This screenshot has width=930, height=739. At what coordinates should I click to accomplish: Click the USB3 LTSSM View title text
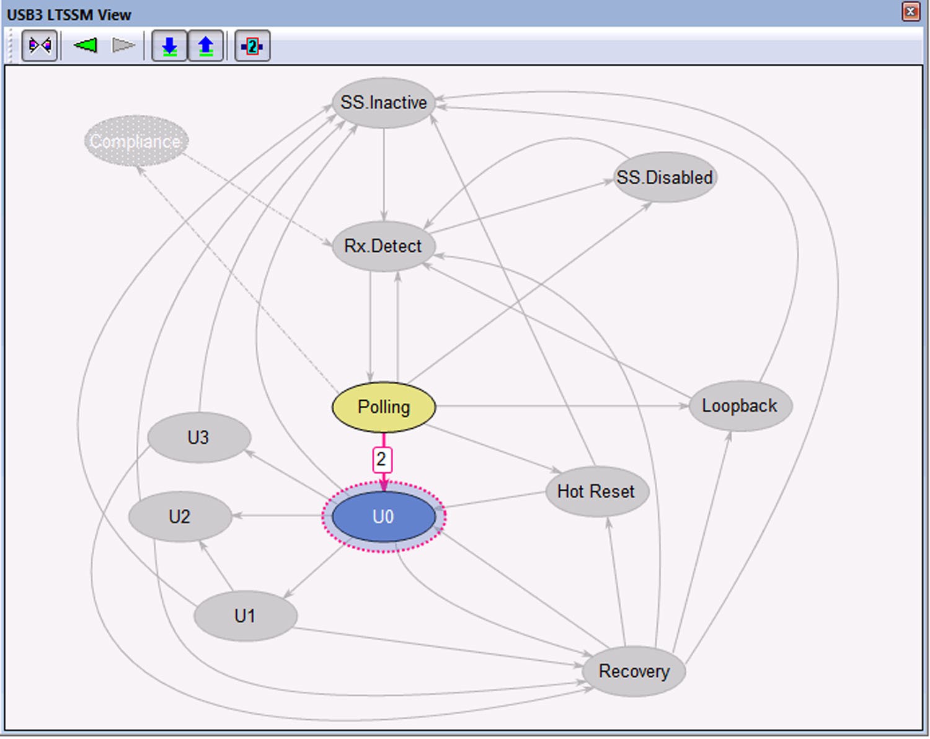pos(69,14)
